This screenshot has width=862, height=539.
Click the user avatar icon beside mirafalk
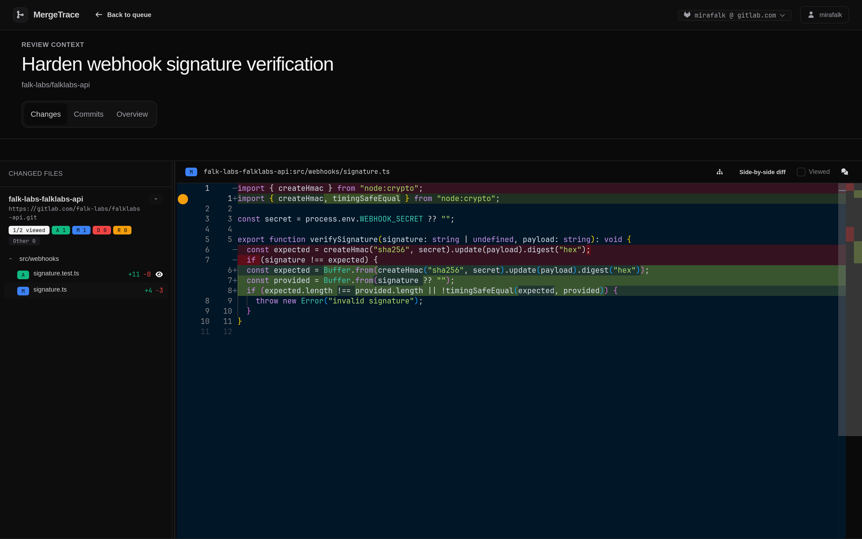tap(811, 15)
